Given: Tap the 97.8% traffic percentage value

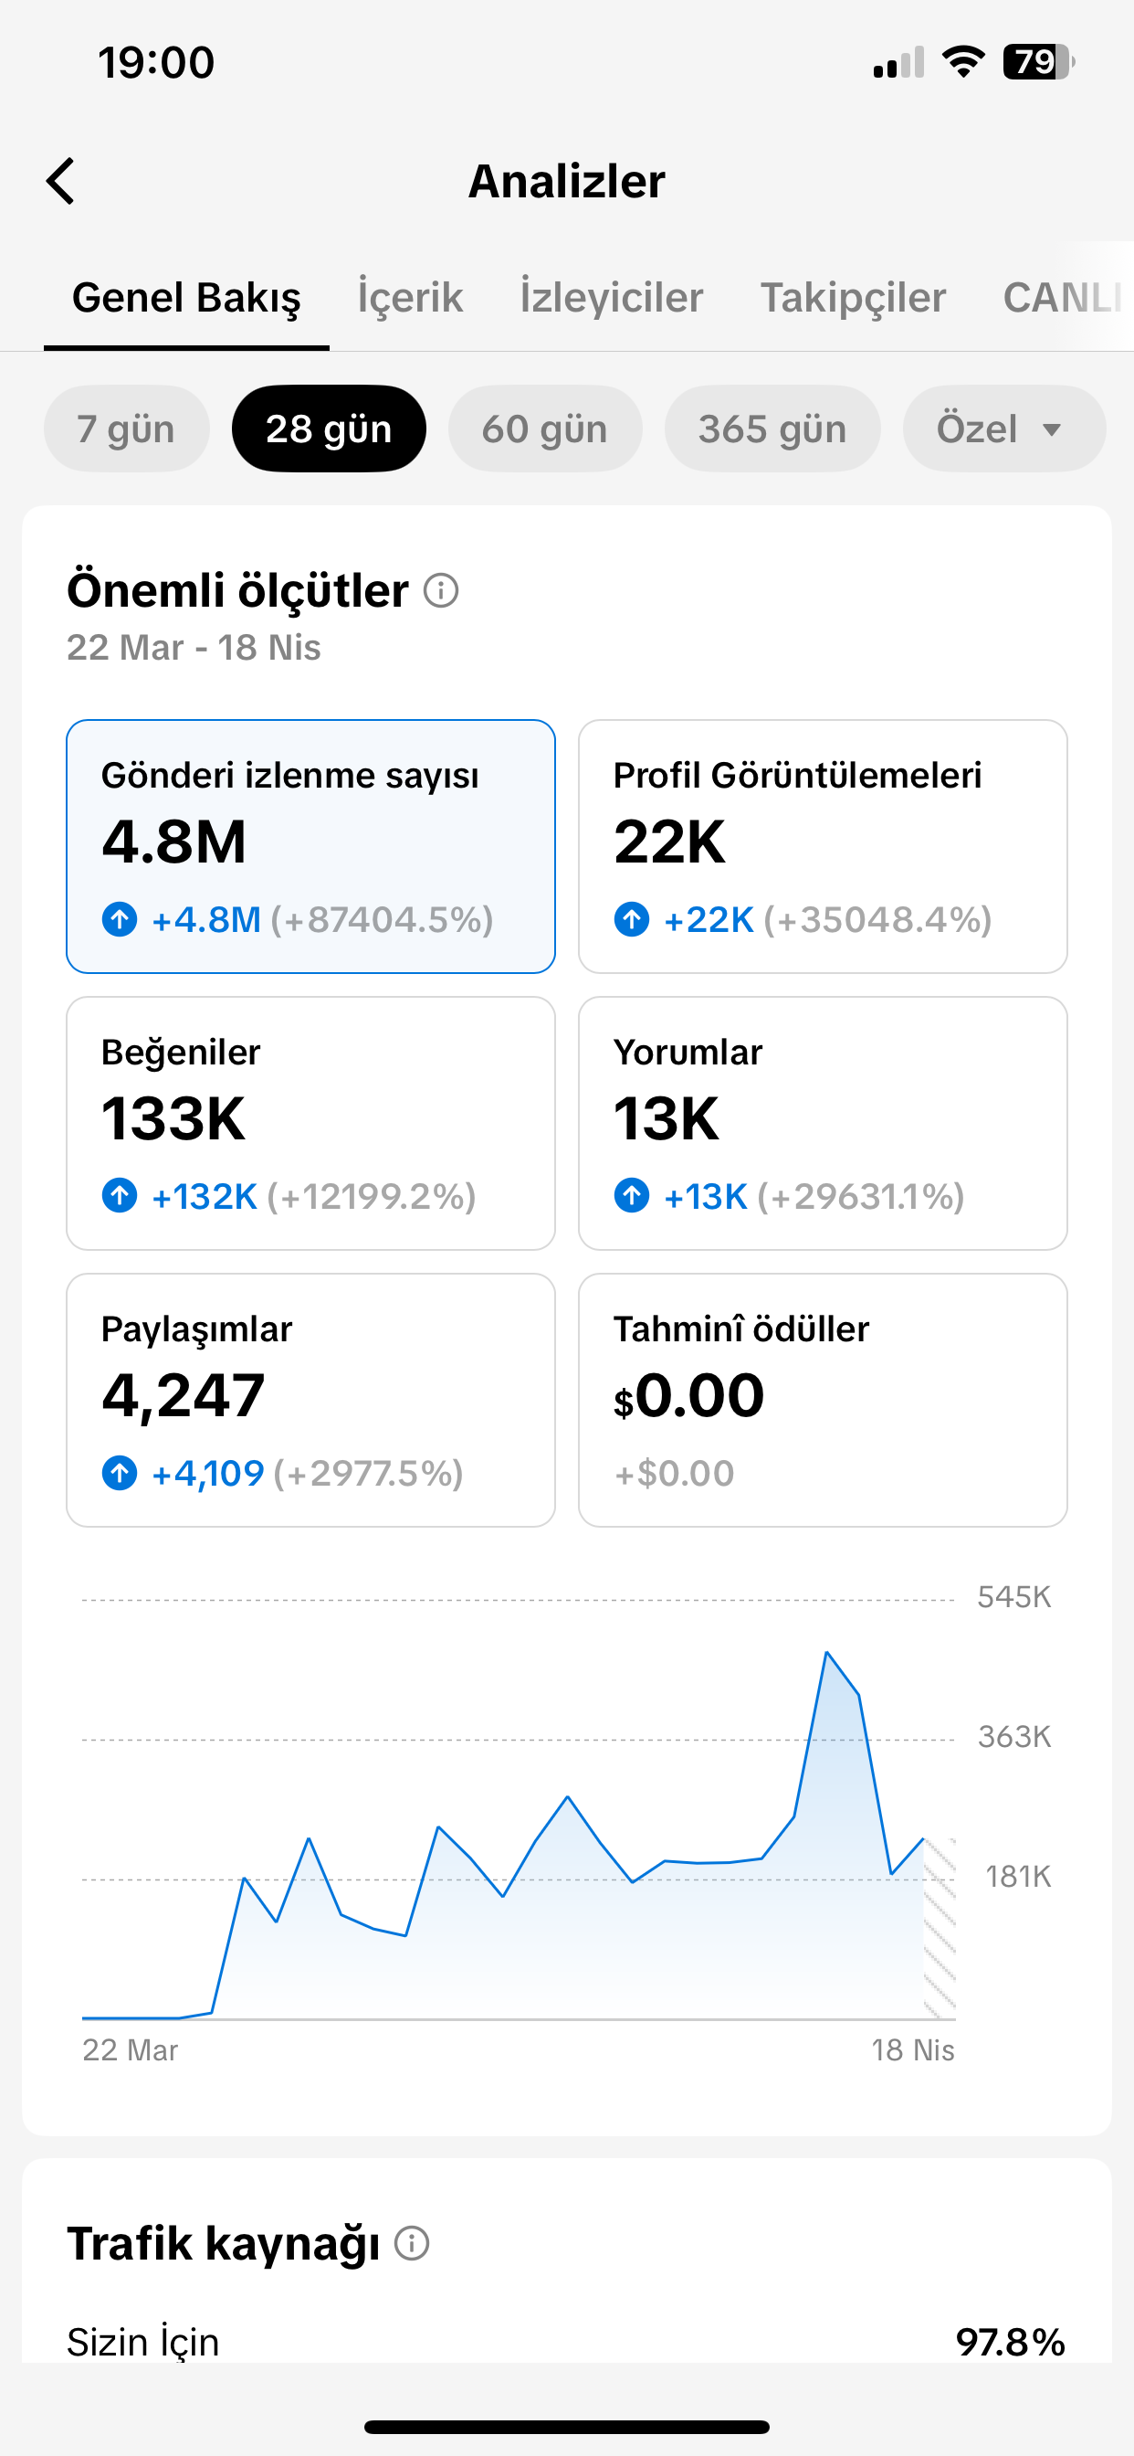Looking at the screenshot, I should click(x=1010, y=2343).
